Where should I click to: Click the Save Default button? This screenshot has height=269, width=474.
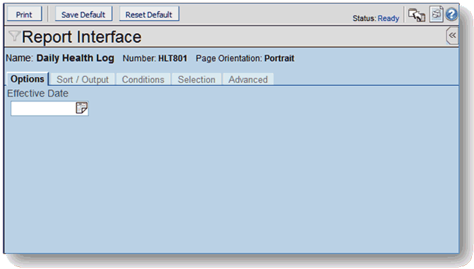coord(83,14)
